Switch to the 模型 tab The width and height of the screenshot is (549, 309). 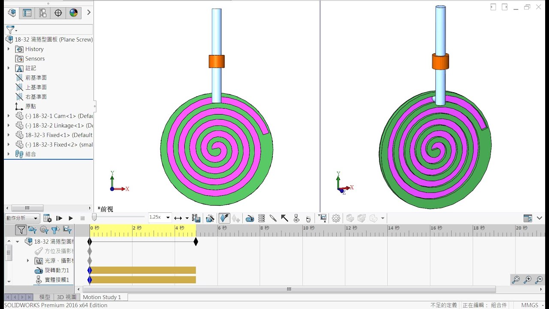click(x=45, y=297)
